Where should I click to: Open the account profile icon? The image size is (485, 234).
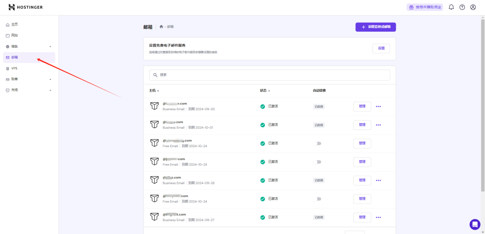click(473, 7)
